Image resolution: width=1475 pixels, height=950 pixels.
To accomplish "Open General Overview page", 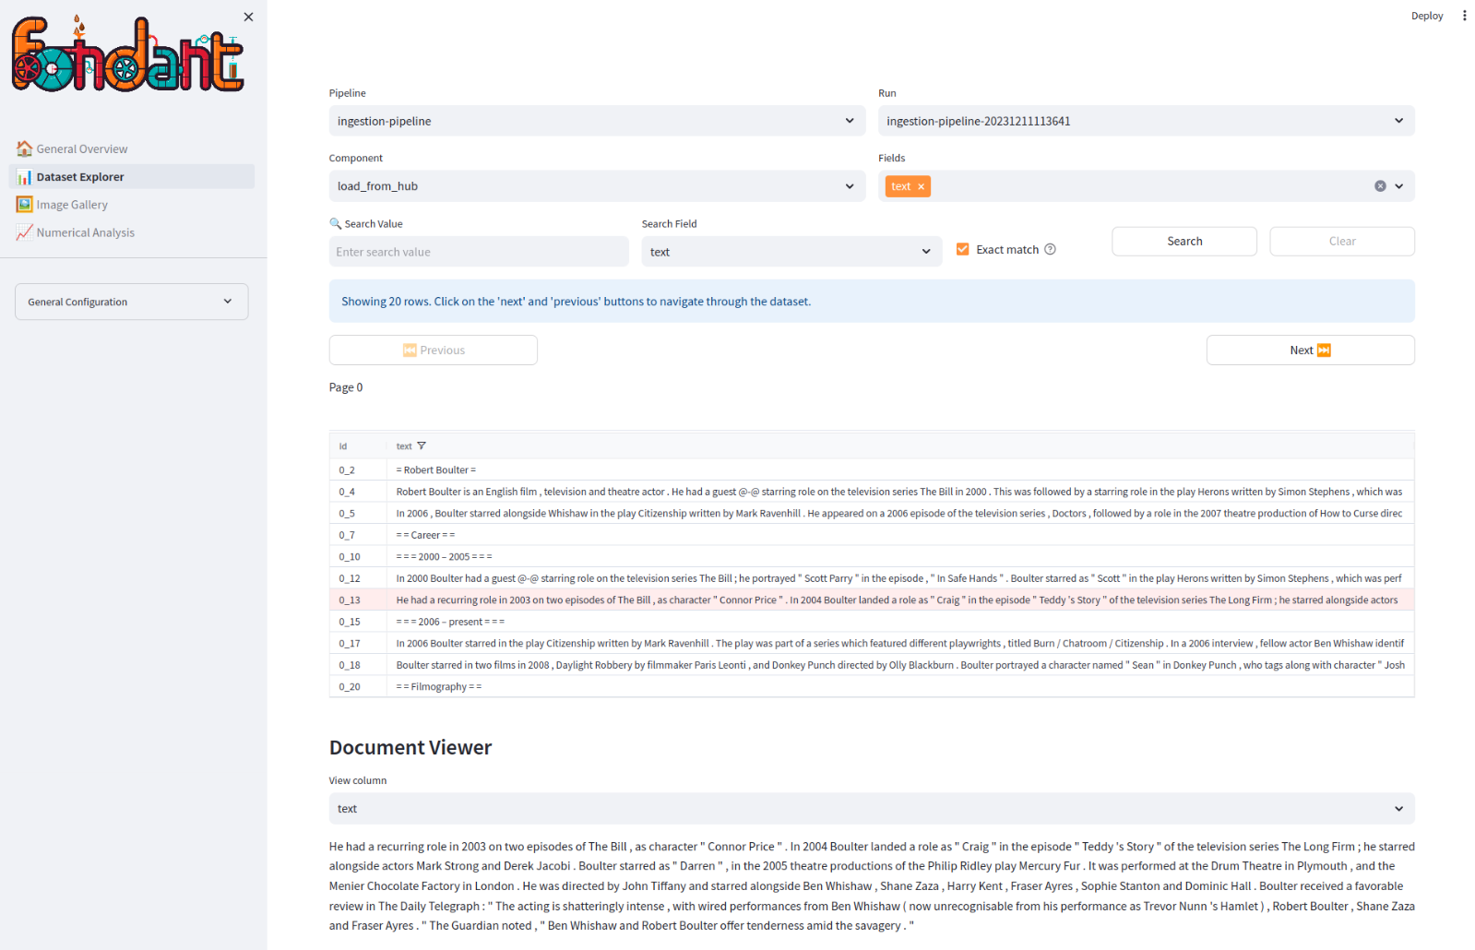I will pos(132,148).
